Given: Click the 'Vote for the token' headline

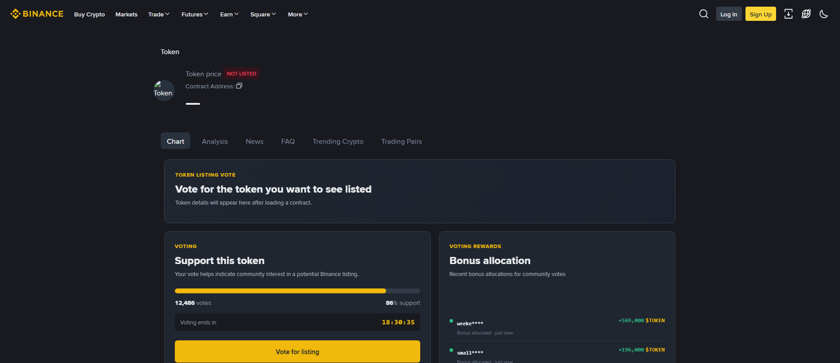Looking at the screenshot, I should 273,189.
